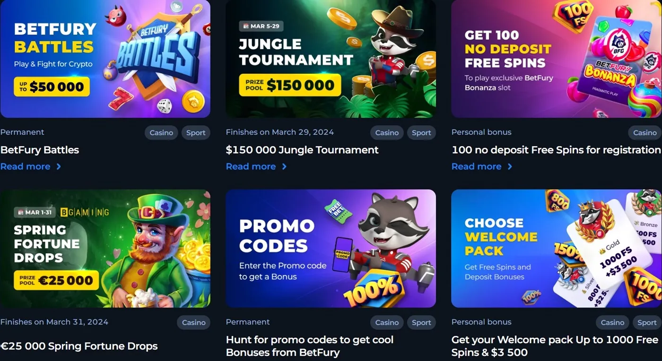Select Sport tag under Promo codes card
The width and height of the screenshot is (662, 361).
coord(421,322)
